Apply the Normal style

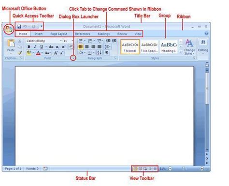click(x=130, y=47)
